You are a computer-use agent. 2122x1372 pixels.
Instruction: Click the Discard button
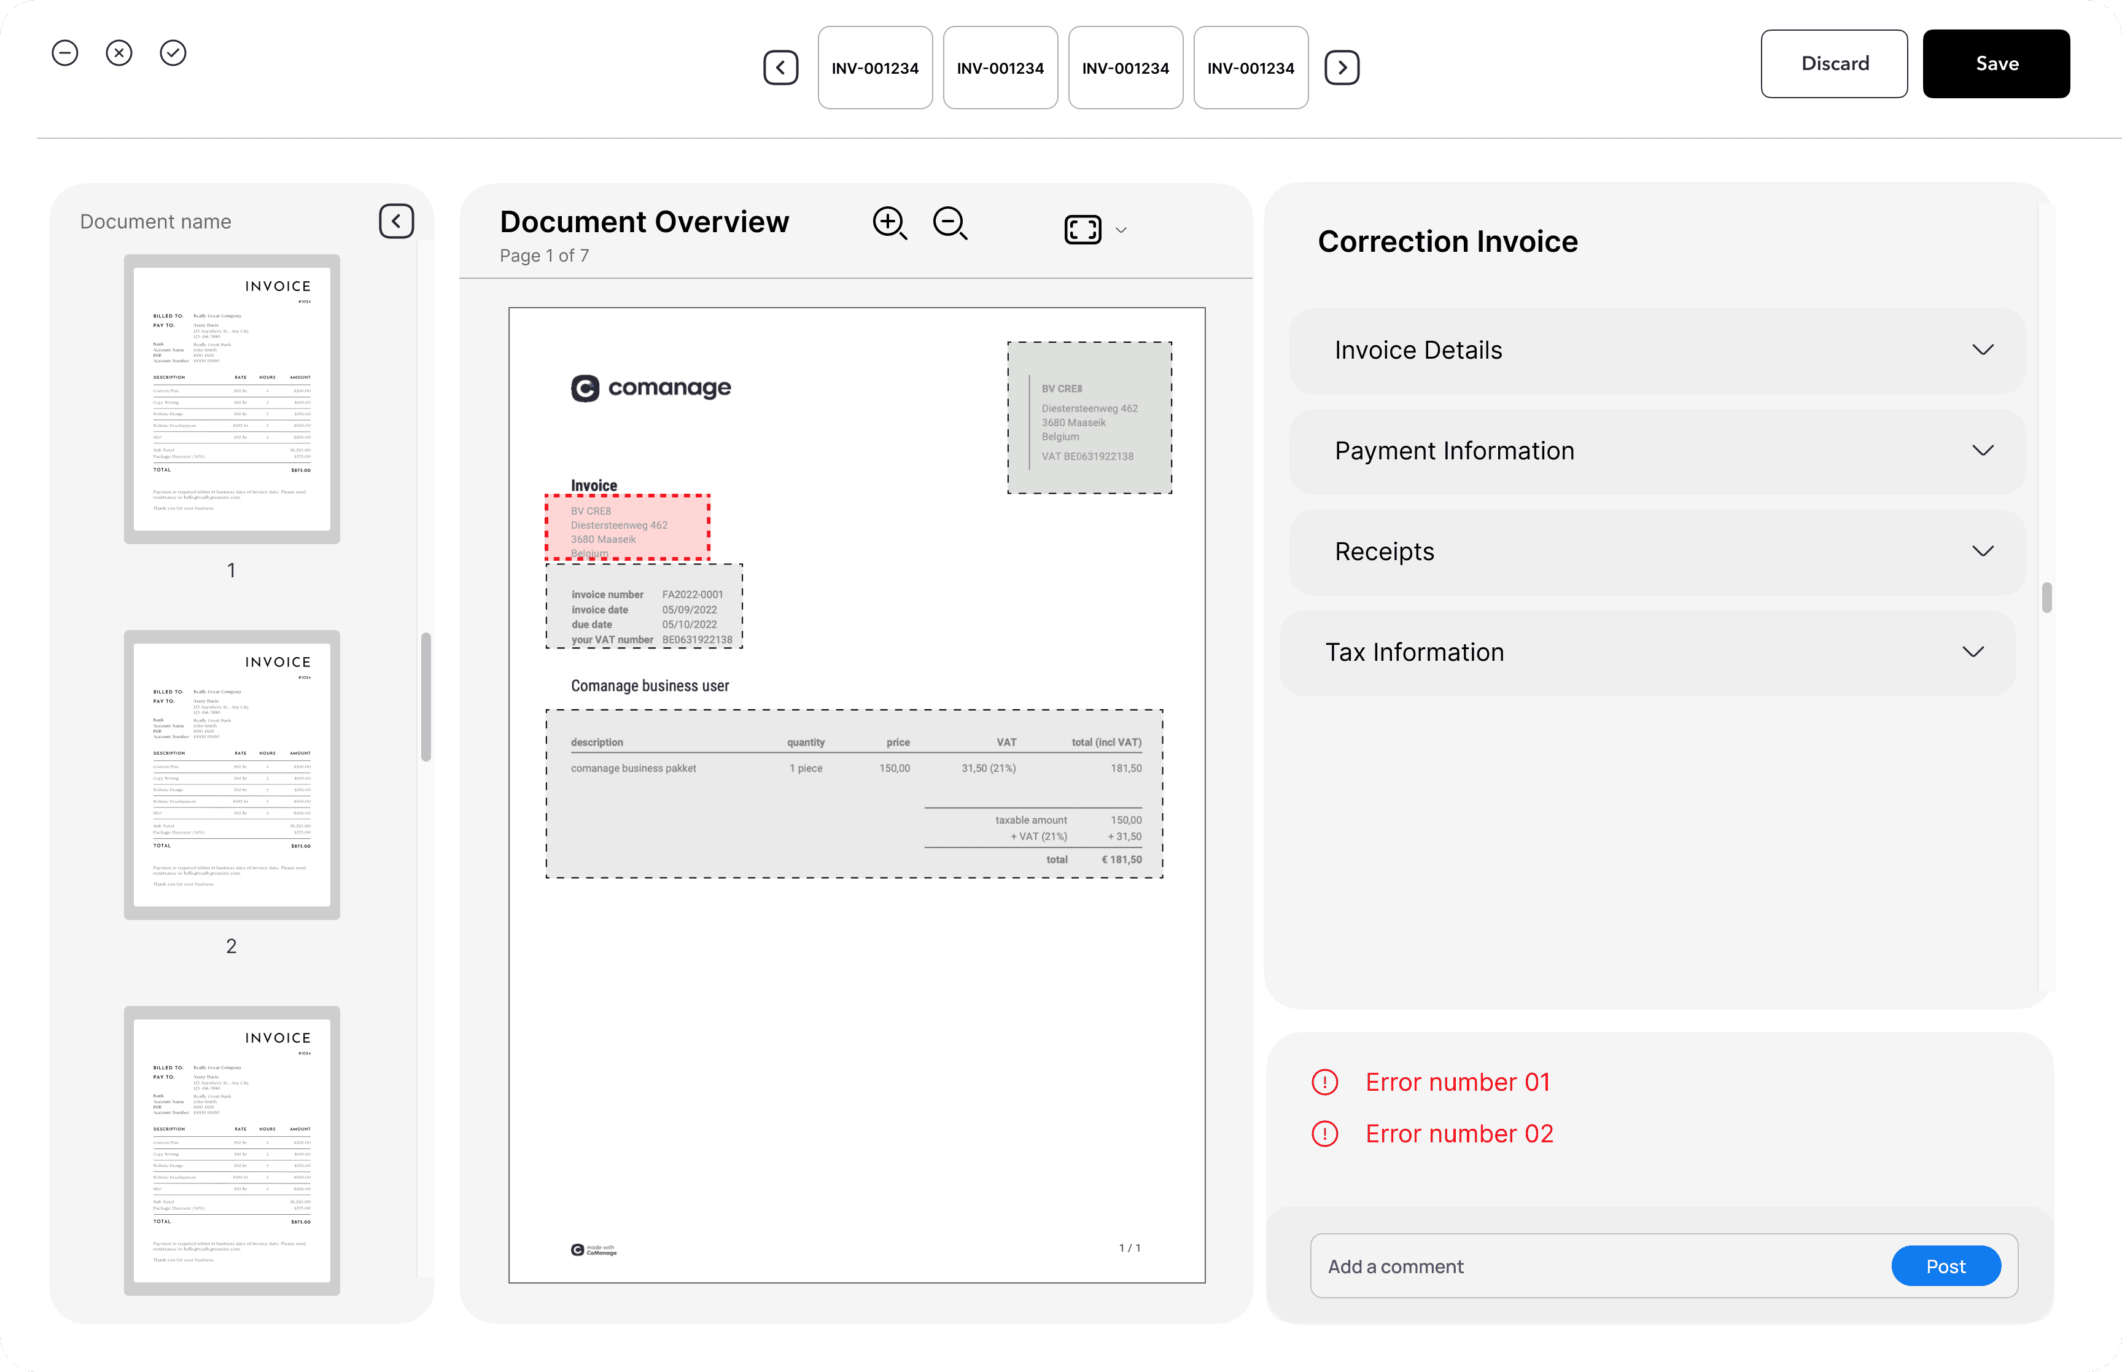click(x=1835, y=64)
